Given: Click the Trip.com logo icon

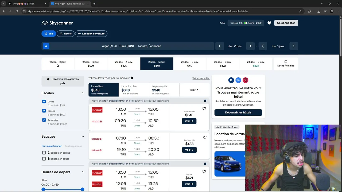Looking at the screenshot, I should [x=238, y=80].
